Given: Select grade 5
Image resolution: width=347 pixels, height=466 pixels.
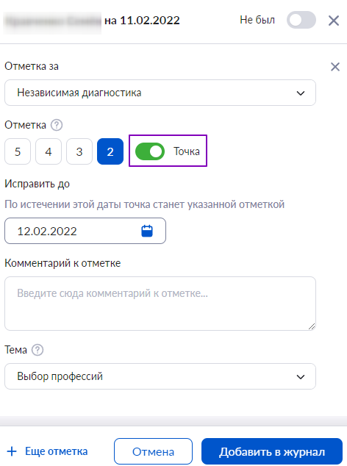Looking at the screenshot, I should click(18, 151).
